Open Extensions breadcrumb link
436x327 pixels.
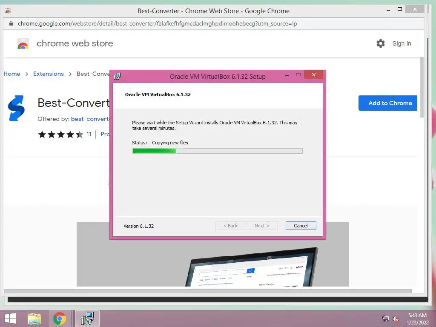pyautogui.click(x=49, y=74)
